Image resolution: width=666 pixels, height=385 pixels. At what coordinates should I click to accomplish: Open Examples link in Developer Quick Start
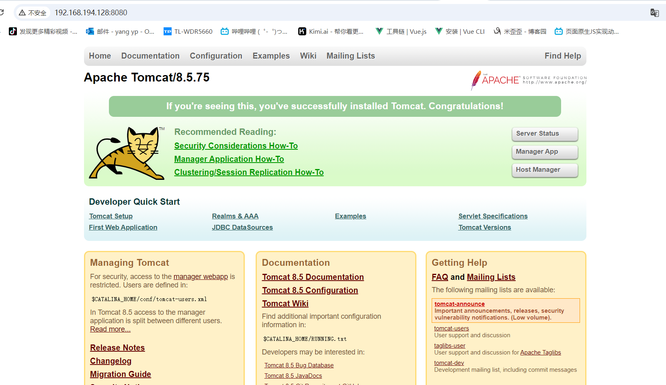[x=350, y=216]
